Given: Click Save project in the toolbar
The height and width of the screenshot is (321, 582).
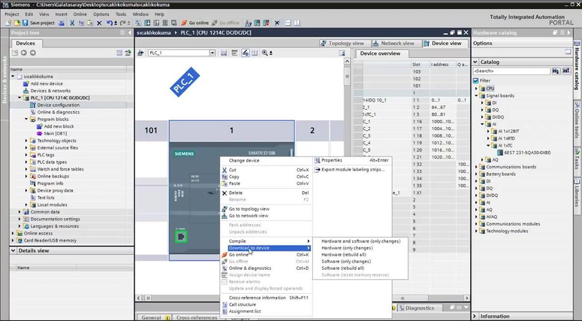Looking at the screenshot, I should coord(38,23).
